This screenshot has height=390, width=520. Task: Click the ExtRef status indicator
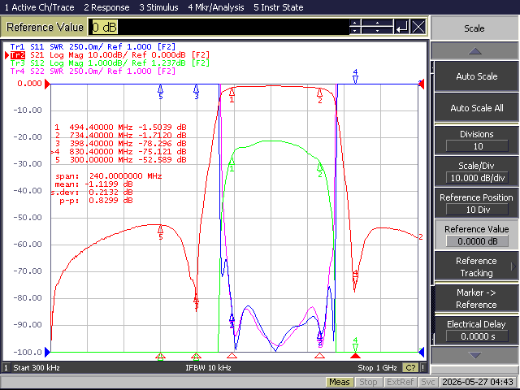coord(400,383)
